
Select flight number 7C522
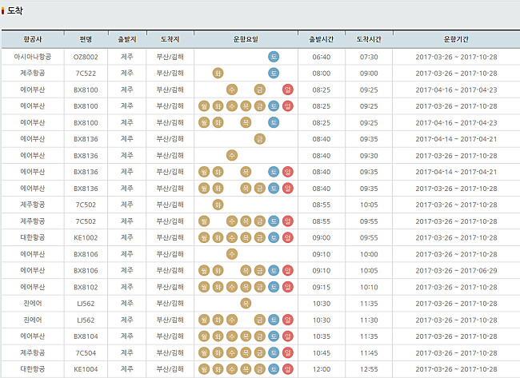[86, 74]
